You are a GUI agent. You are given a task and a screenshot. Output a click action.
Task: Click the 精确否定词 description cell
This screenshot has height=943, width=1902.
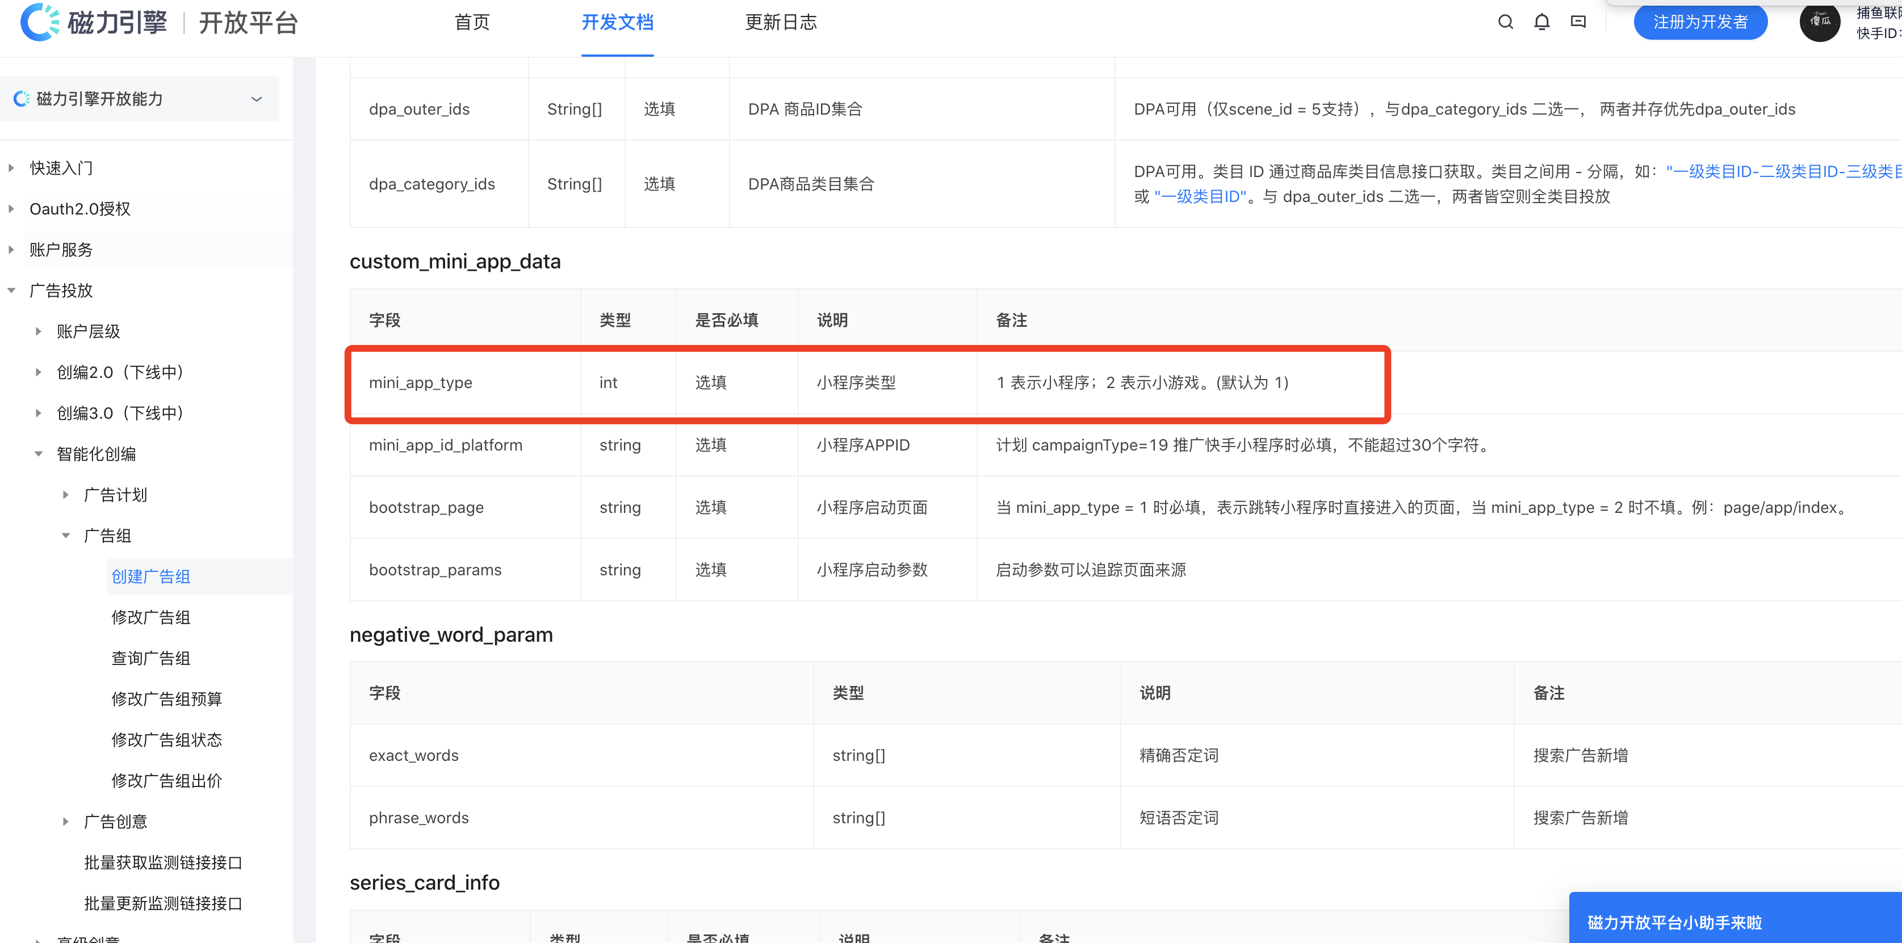click(1317, 756)
